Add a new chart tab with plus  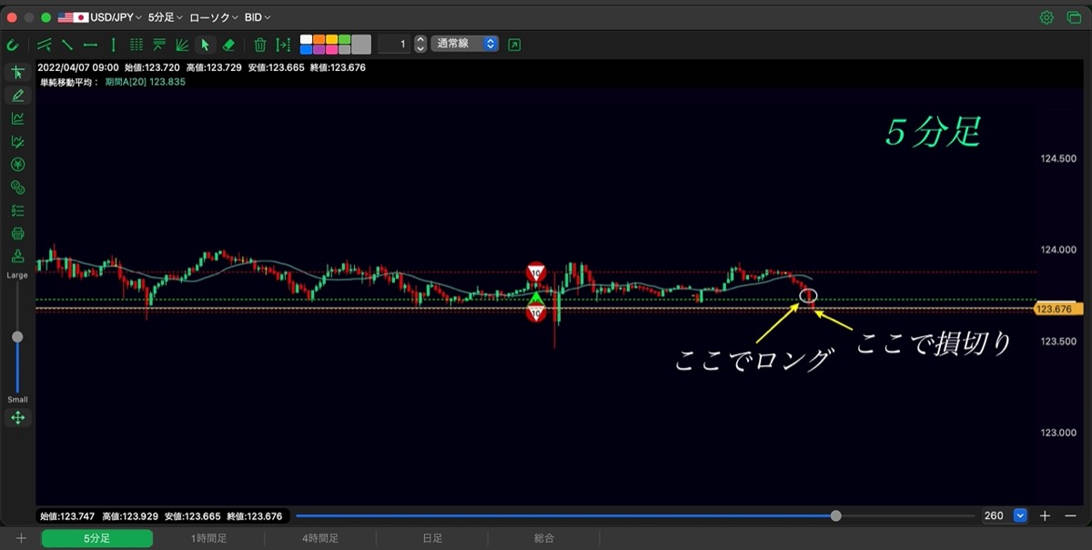21,539
